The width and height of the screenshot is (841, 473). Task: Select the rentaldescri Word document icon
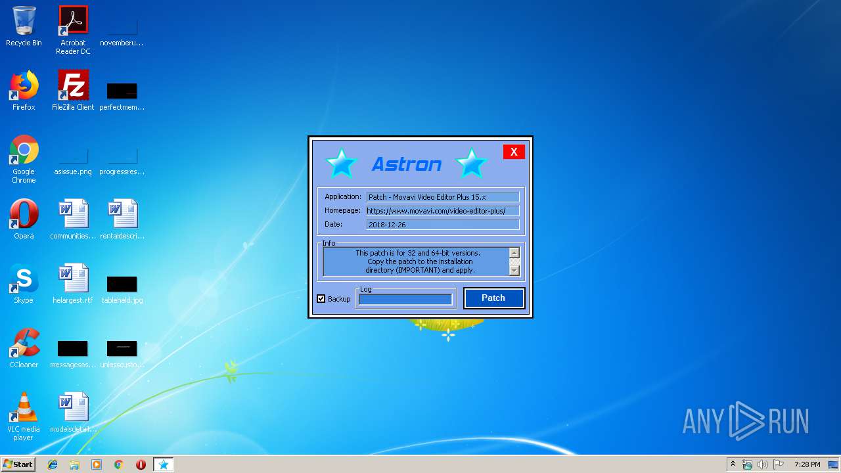point(122,219)
